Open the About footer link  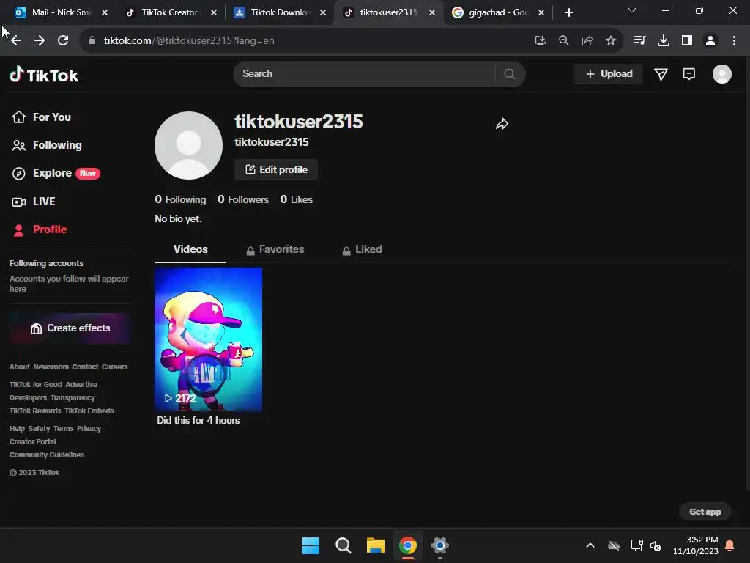pos(20,367)
